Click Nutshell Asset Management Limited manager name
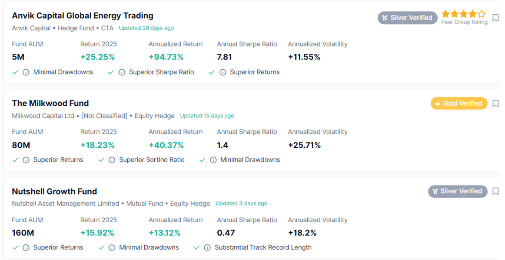 tap(65, 204)
